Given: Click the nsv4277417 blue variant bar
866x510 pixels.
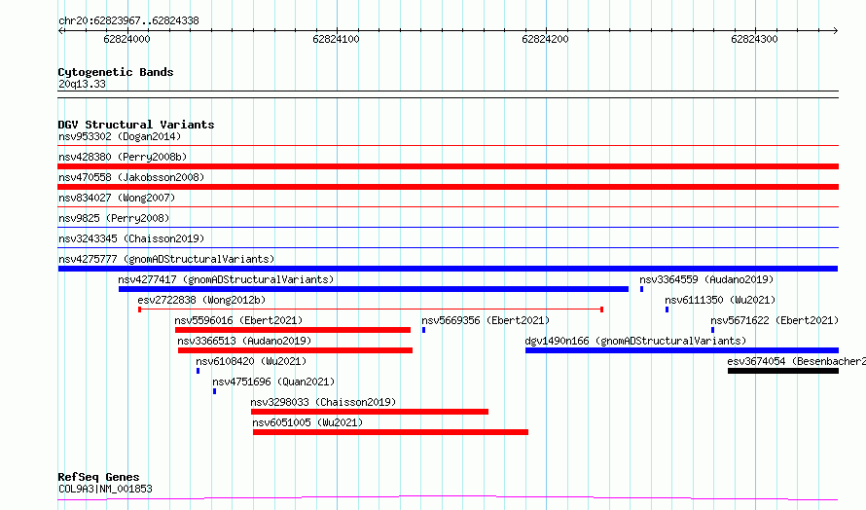Looking at the screenshot, I should (x=374, y=289).
